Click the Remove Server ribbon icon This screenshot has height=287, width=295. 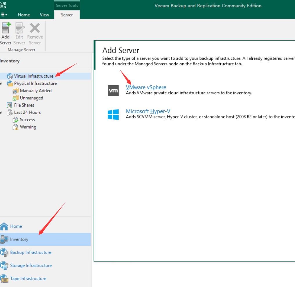coord(35,28)
